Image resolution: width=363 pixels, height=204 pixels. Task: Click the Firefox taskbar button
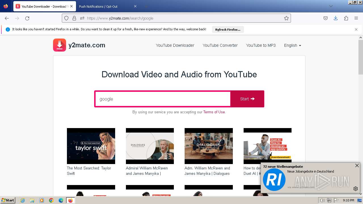click(70, 200)
